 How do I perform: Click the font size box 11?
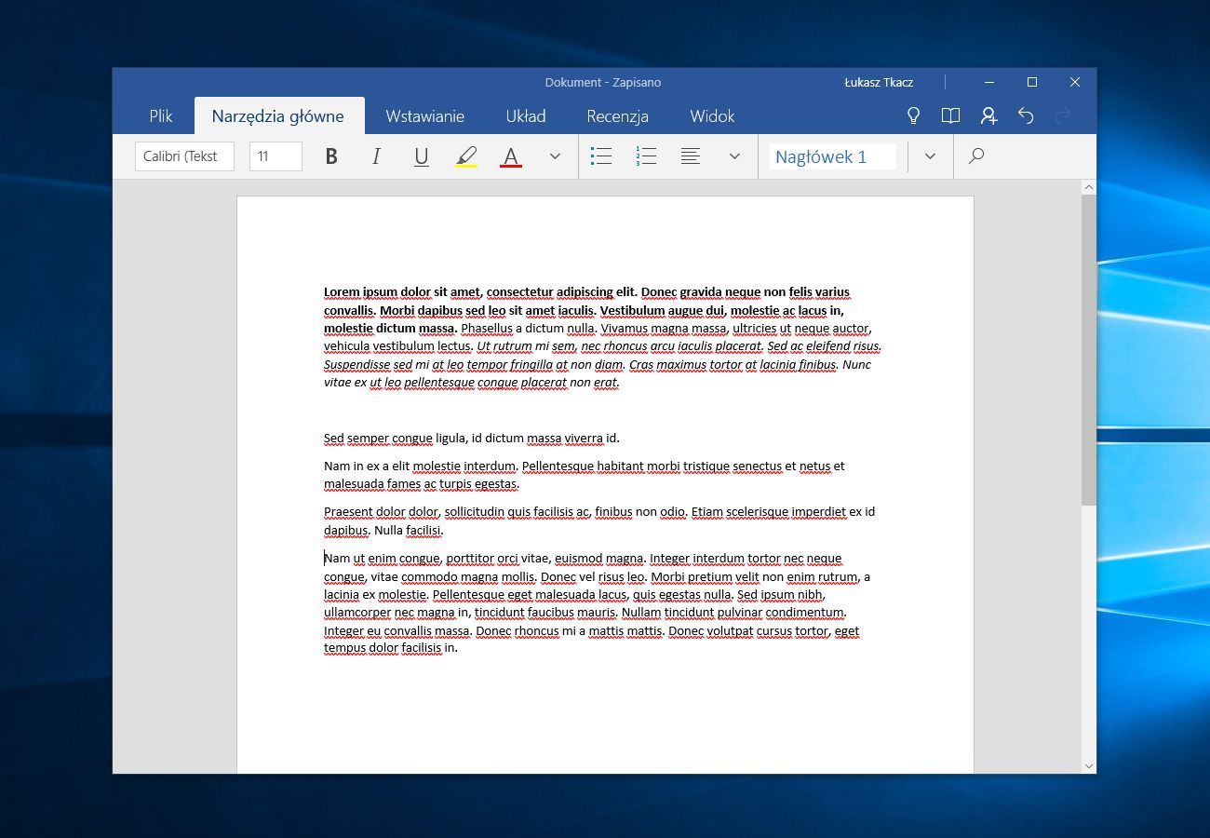click(276, 156)
